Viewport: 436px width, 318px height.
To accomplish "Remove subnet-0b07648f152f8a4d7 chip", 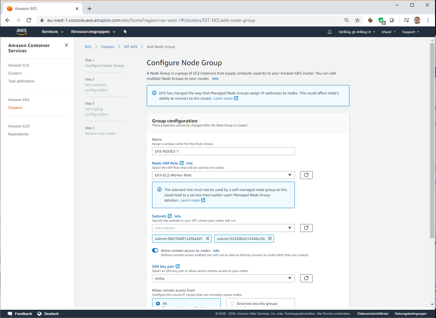I will [208, 239].
